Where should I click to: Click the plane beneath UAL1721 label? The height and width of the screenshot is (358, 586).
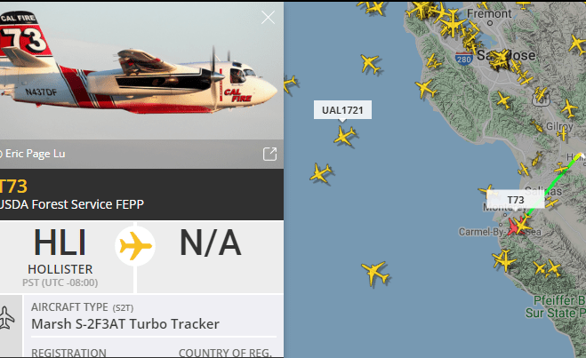point(345,136)
